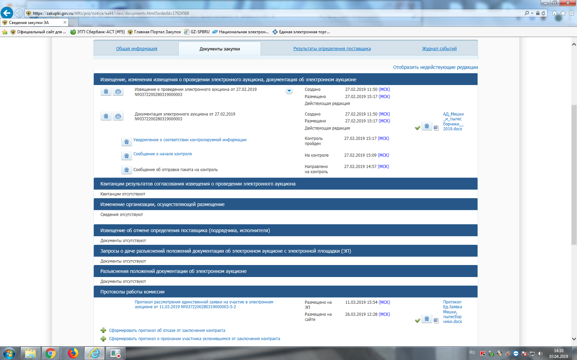Image resolution: width=577 pixels, height=360 pixels.
Task: Click green plus icon for contract refusal protocol
Action: click(x=103, y=331)
